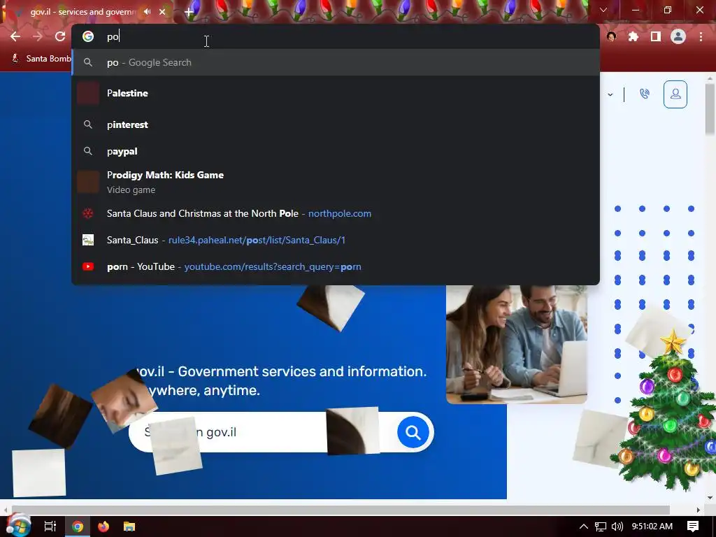Viewport: 716px width, 537px height.
Task: Reload the current page
Action: tap(60, 36)
